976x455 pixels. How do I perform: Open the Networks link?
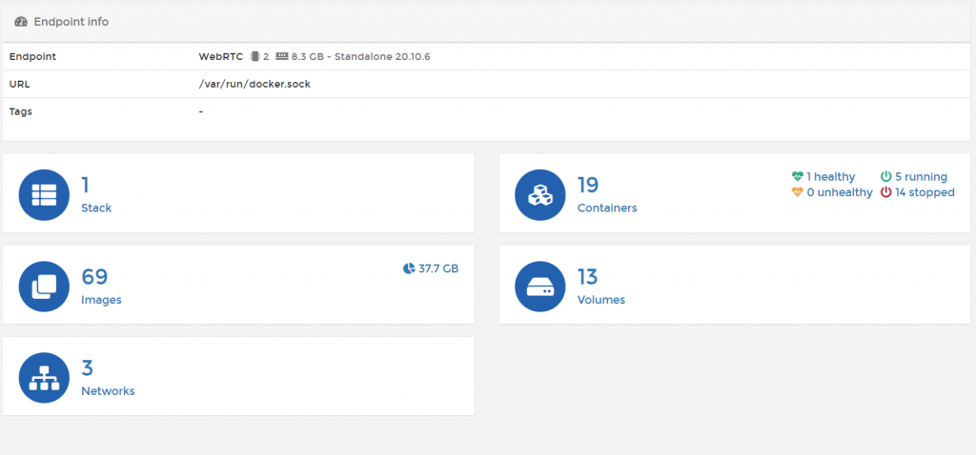point(109,391)
